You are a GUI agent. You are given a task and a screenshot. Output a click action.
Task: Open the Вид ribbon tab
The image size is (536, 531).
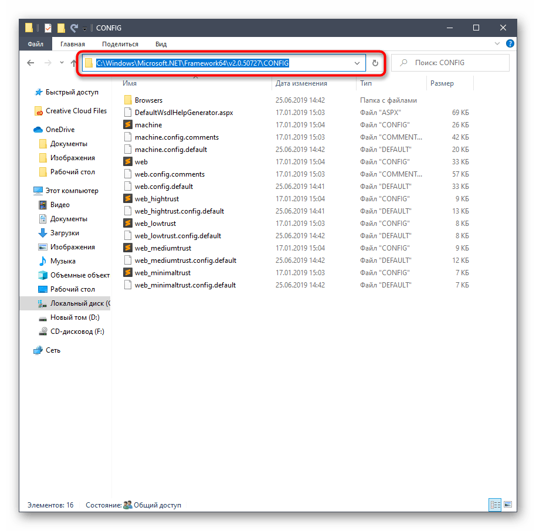coord(161,44)
